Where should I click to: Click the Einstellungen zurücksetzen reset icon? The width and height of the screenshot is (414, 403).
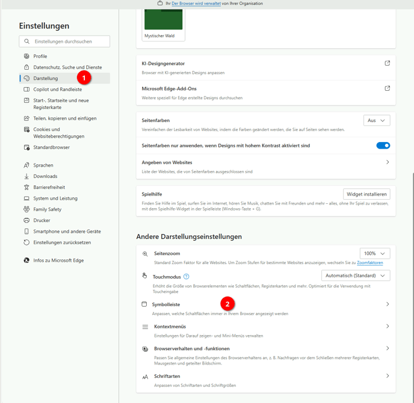point(26,242)
